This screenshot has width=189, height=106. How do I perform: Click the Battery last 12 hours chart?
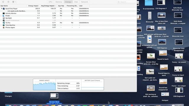point(92,86)
